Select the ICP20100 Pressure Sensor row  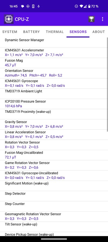point(53,104)
